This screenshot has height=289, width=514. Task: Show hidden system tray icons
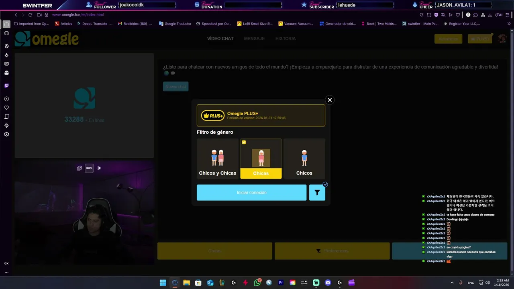pyautogui.click(x=452, y=283)
